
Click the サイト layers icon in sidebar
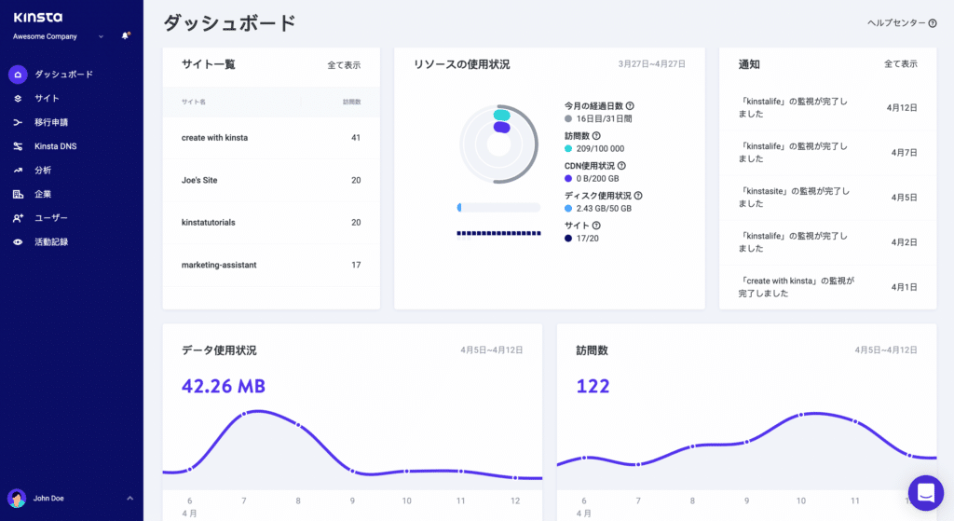[18, 98]
